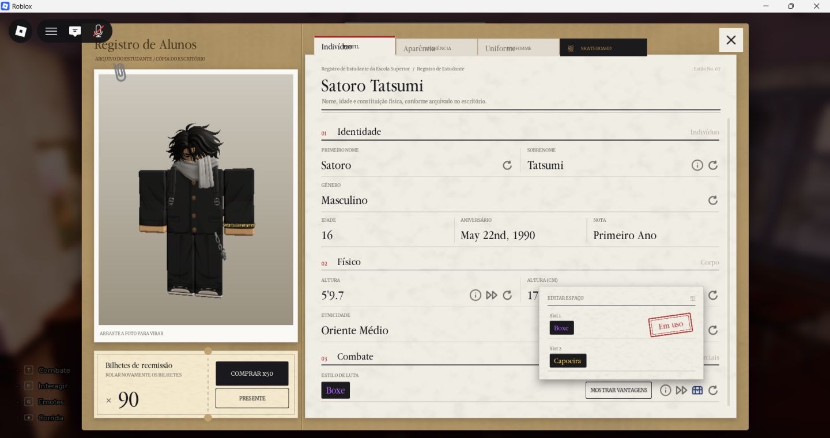Click the Primeiro Ano grade value
Image resolution: width=830 pixels, height=438 pixels.
(x=625, y=235)
